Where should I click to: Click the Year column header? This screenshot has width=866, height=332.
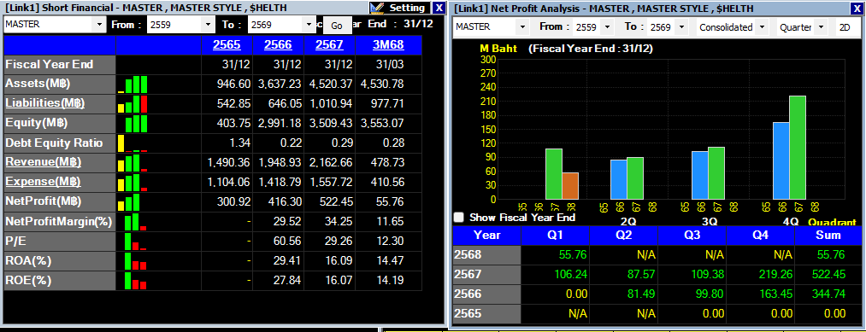[486, 236]
